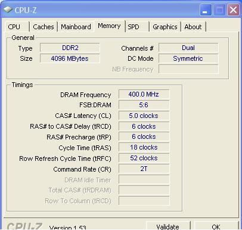Open the Graphics tab

click(165, 27)
